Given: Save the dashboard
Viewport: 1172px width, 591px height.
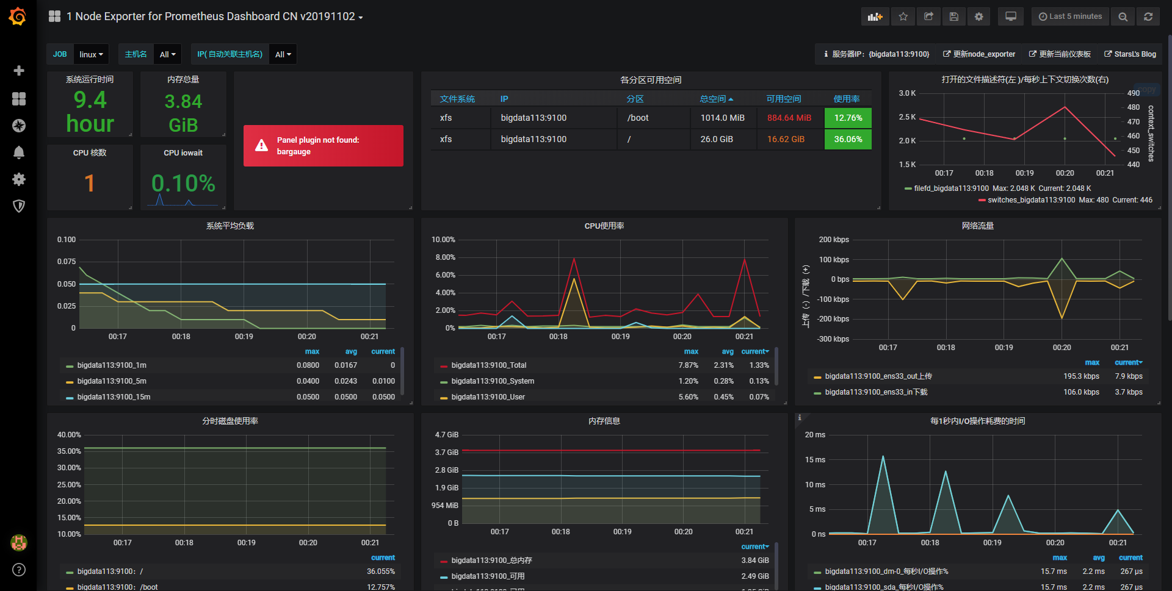Looking at the screenshot, I should coord(954,16).
